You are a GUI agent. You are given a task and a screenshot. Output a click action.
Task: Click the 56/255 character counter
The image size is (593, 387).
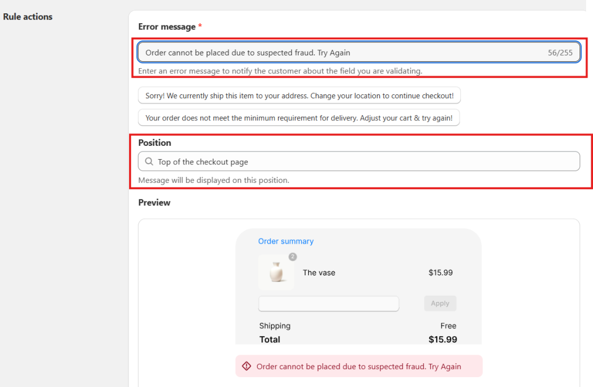click(560, 53)
